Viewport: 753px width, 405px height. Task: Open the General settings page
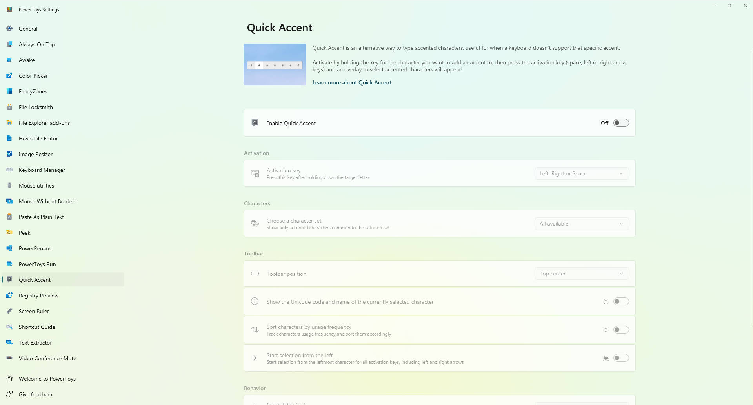click(x=28, y=29)
